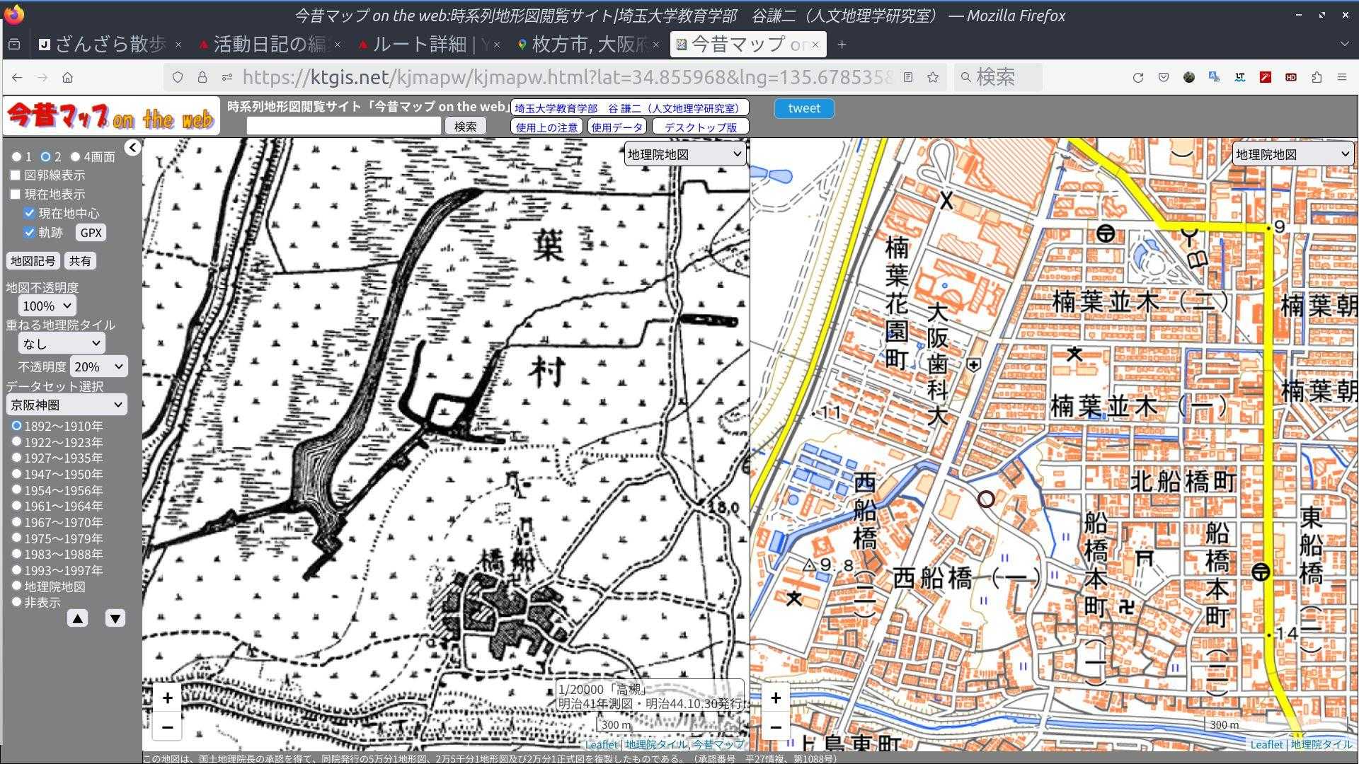Zoom out on the right modern map
The image size is (1359, 764).
coord(776,727)
